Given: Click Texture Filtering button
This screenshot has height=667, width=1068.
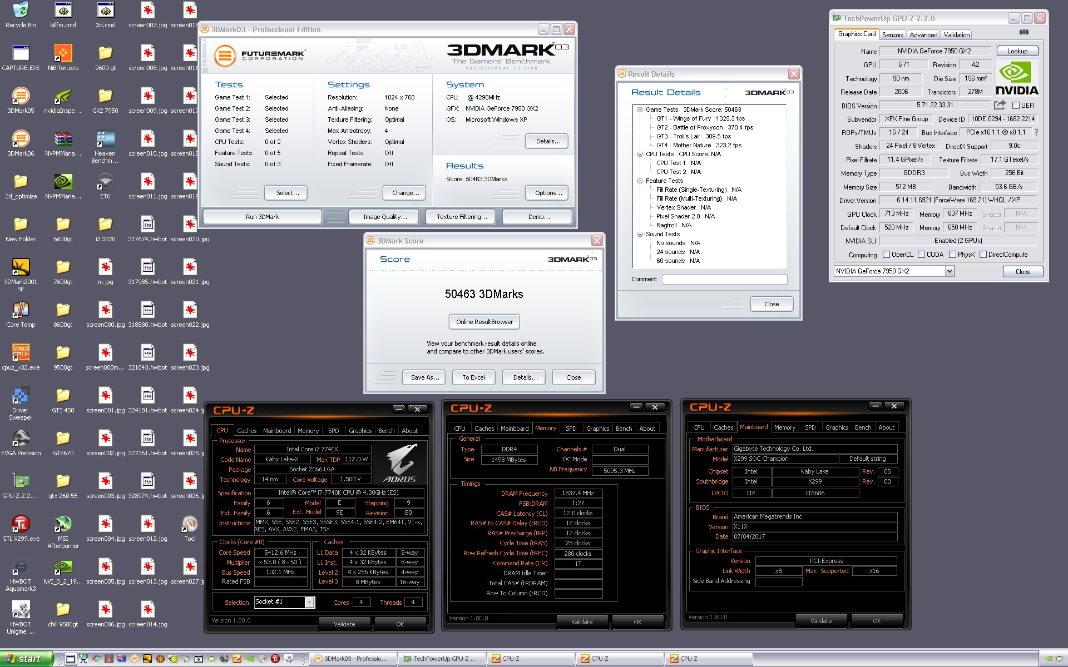Looking at the screenshot, I should click(462, 217).
